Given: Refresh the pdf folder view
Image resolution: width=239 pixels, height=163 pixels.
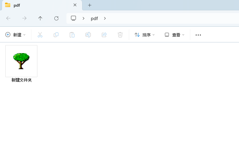Looking at the screenshot, I should (x=56, y=18).
